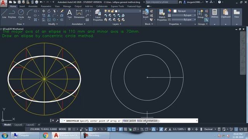Screen dimensions: 248x139
Task: Toggle object snap tracking in status bar
Action: (x=109, y=129)
